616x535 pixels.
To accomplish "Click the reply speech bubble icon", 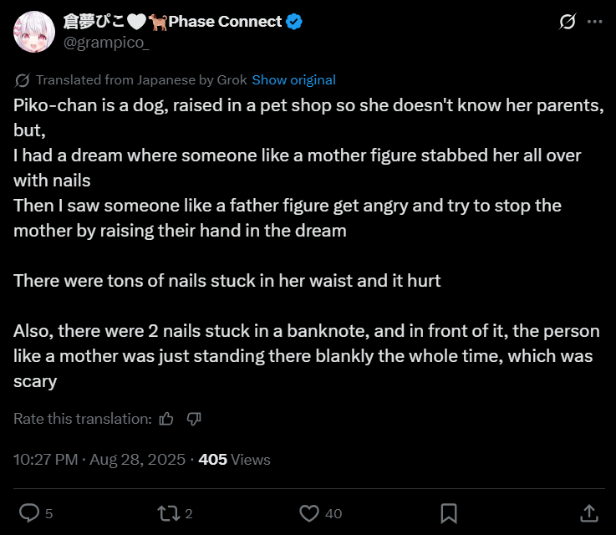I will click(x=29, y=512).
